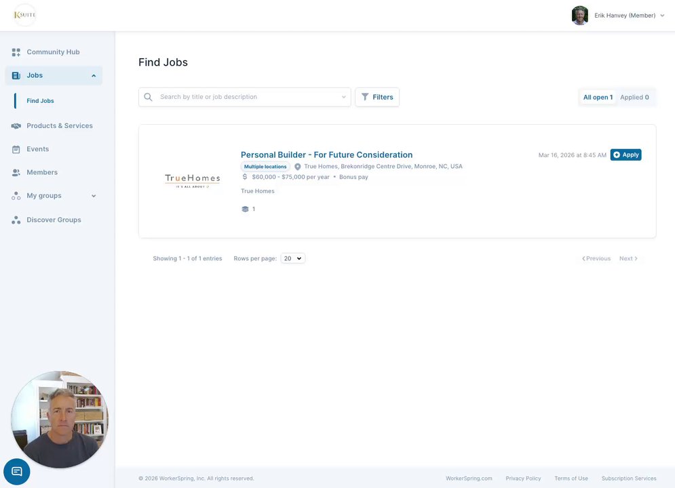675x488 pixels.
Task: Open the Filters button
Action: (x=377, y=97)
